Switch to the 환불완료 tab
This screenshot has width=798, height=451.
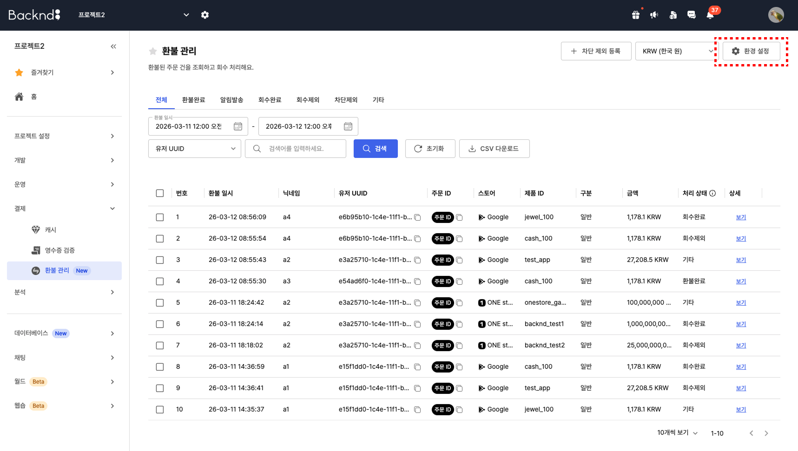click(193, 99)
